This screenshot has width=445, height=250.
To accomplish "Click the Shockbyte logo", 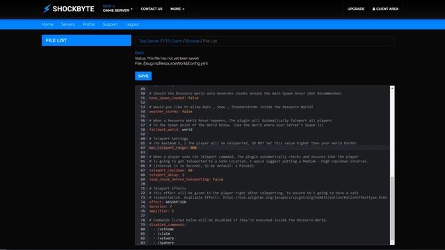I will [x=68, y=9].
